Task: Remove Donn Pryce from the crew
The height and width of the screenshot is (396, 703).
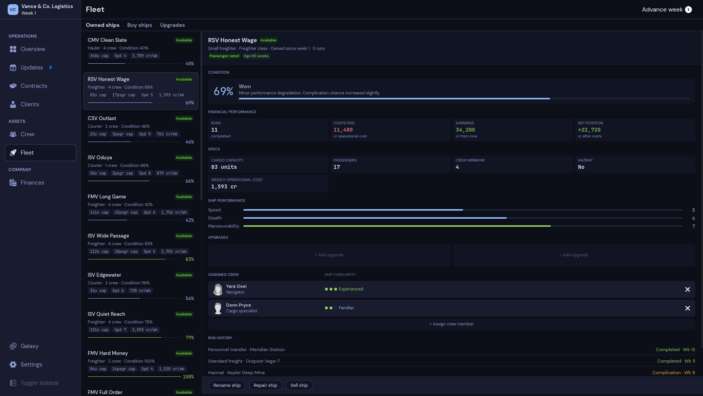Action: coord(688,308)
